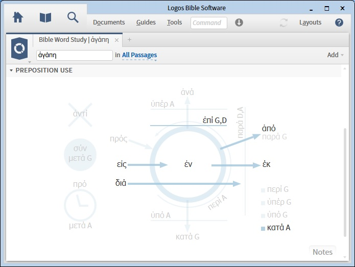Open the Documents menu
Screen dimensions: 355x267
(109, 22)
